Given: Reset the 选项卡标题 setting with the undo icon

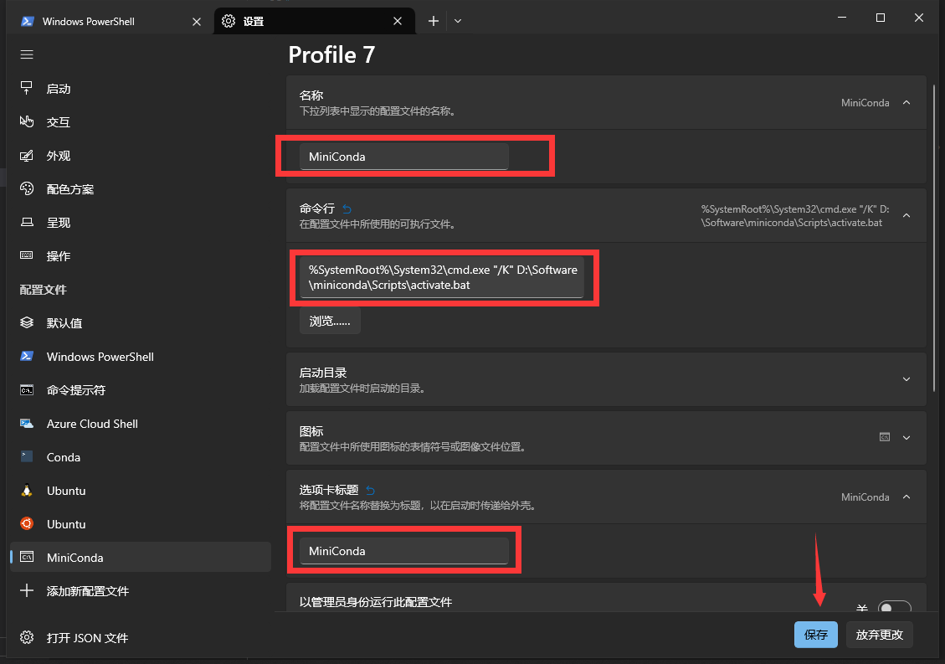Looking at the screenshot, I should [x=371, y=490].
